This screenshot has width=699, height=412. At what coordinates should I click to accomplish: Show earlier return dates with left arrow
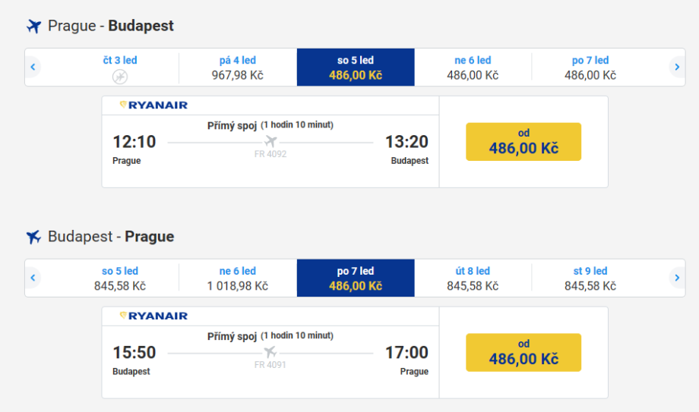33,278
